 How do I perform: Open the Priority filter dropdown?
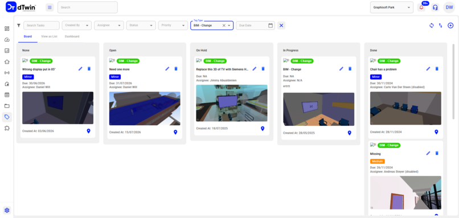[173, 26]
